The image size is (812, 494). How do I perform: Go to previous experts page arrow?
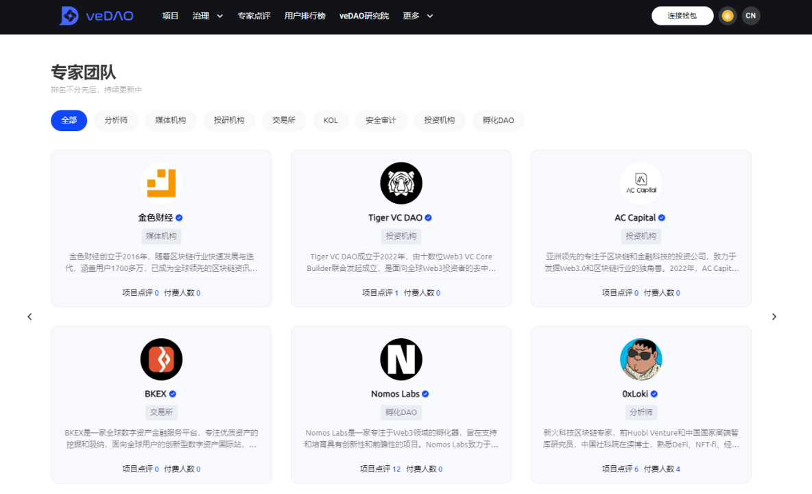29,316
